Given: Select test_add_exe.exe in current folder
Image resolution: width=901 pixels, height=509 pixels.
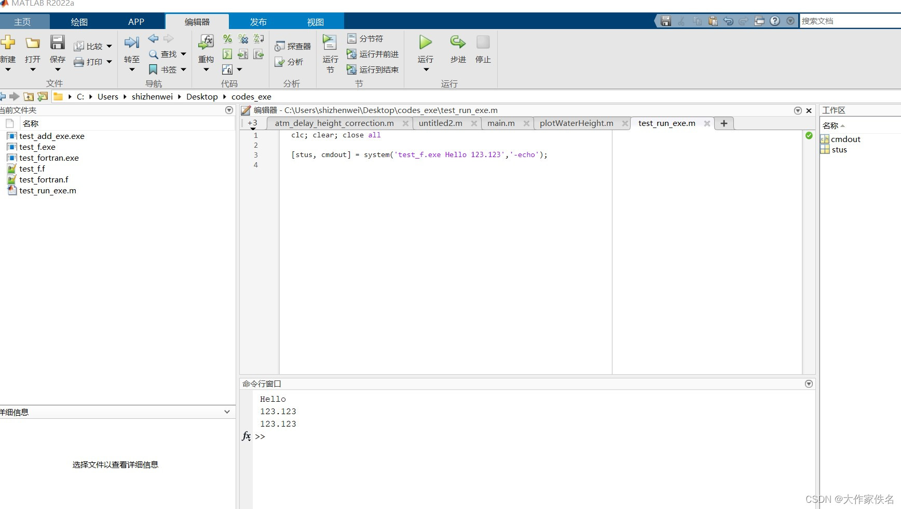Looking at the screenshot, I should 51,136.
